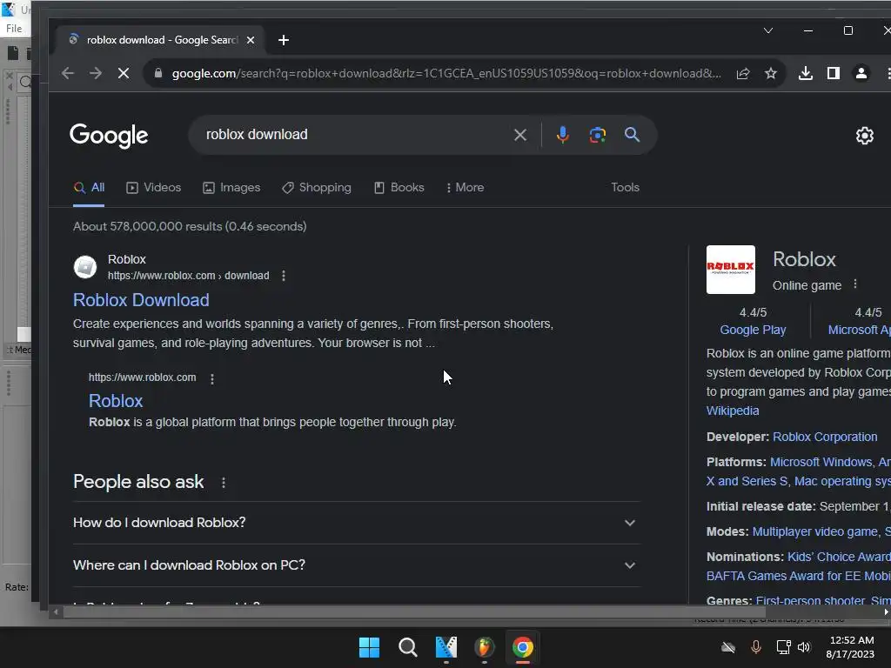Viewport: 891px width, 668px height.
Task: Open File menu in background window
Action: pyautogui.click(x=14, y=29)
